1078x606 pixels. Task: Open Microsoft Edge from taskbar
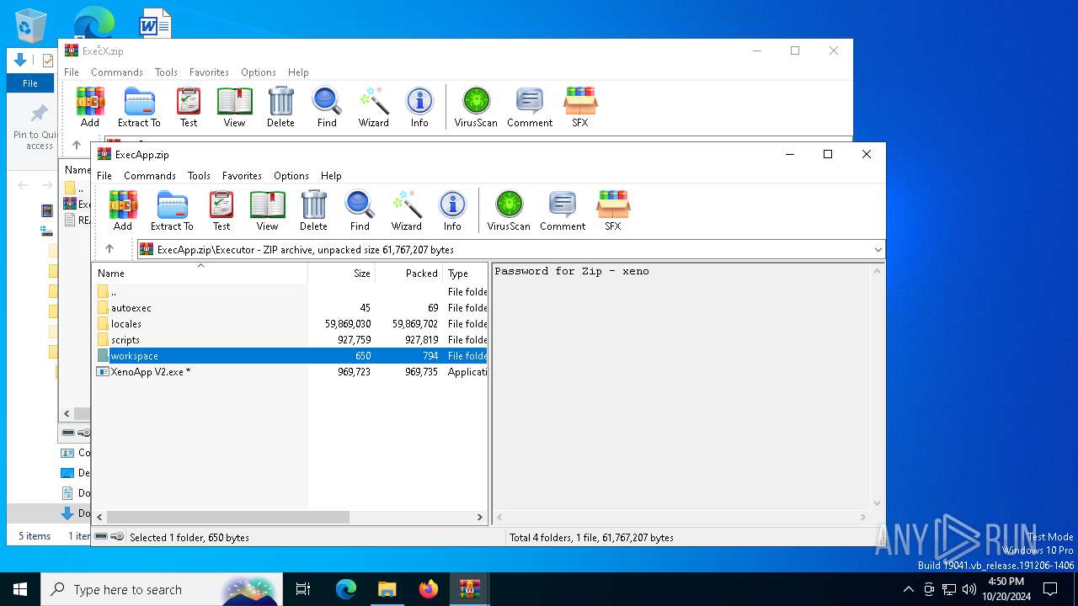(x=346, y=589)
